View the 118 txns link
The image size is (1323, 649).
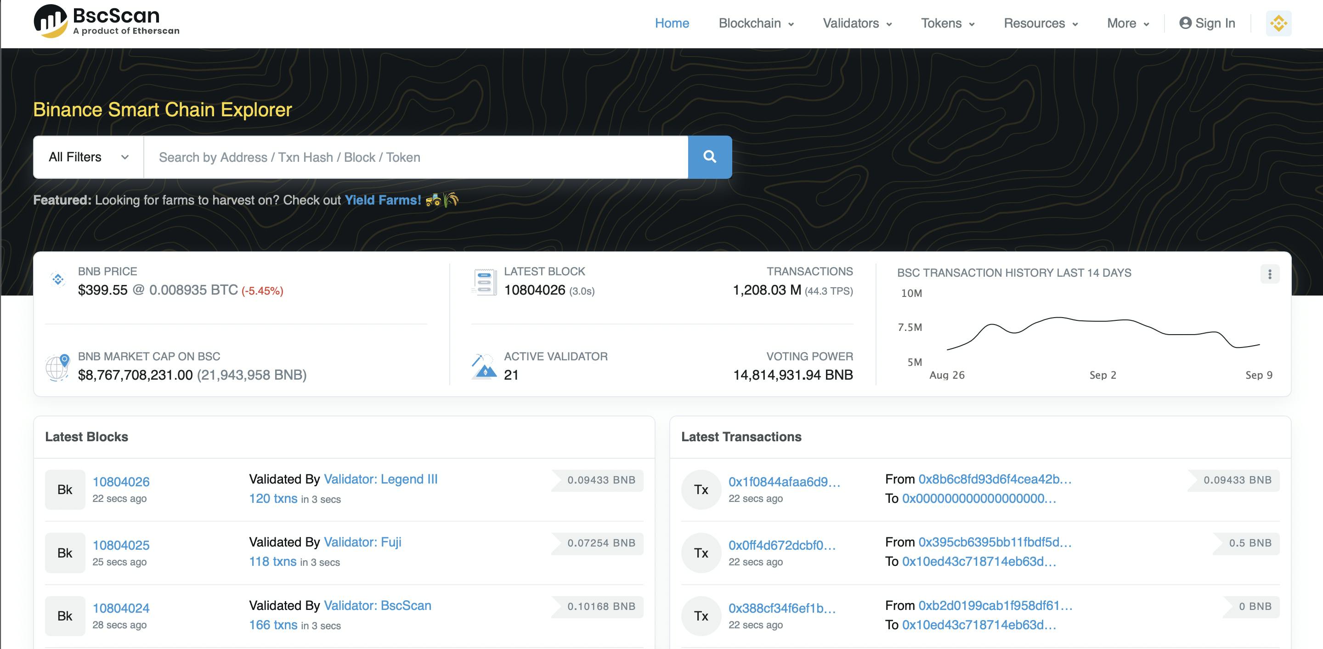coord(273,562)
